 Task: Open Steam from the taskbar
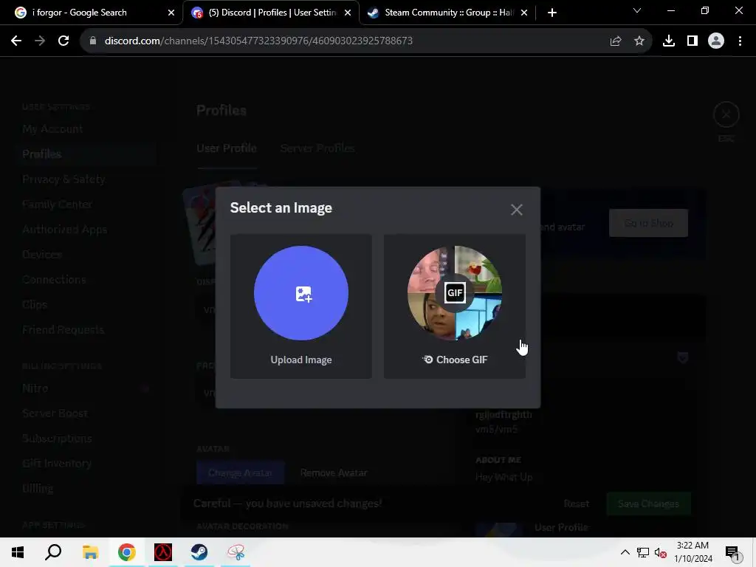click(x=199, y=552)
